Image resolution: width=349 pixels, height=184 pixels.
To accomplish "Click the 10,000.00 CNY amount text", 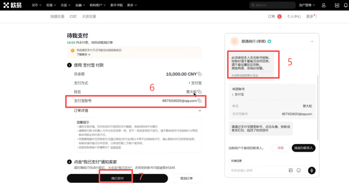I will click(x=181, y=74).
